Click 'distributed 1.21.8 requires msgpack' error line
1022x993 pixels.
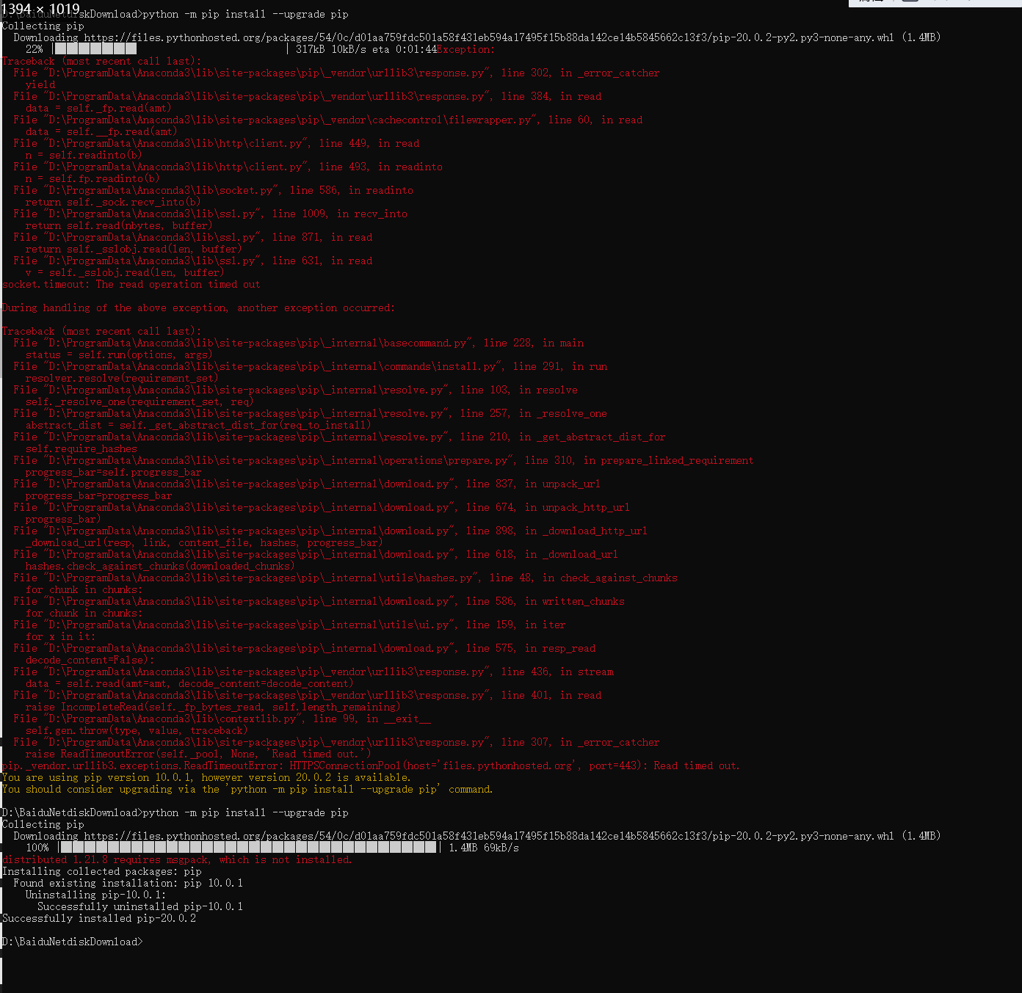pos(177,859)
